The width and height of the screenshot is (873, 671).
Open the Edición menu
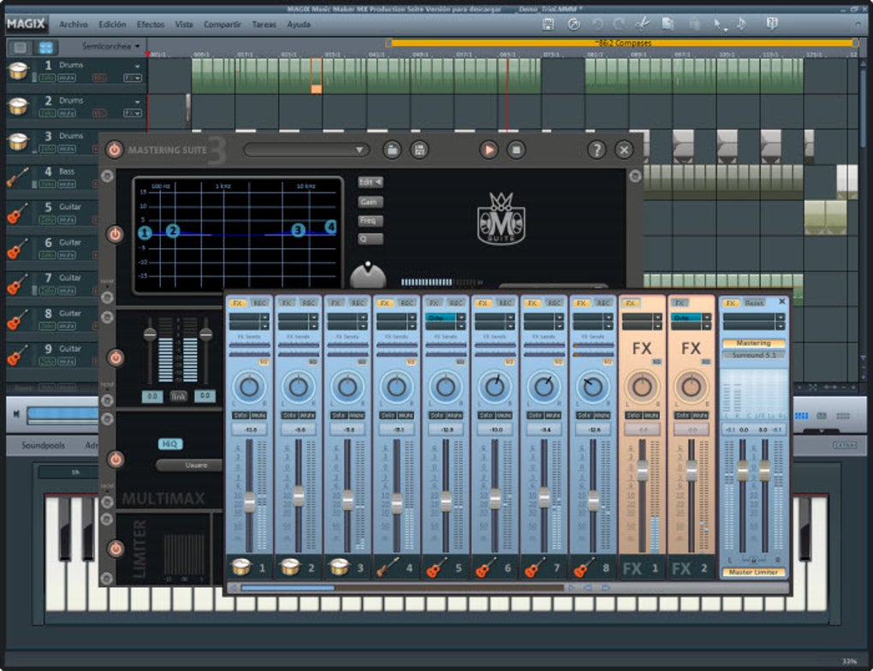[112, 25]
